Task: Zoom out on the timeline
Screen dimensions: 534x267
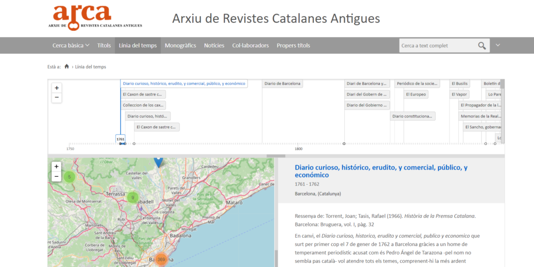Action: (56, 98)
